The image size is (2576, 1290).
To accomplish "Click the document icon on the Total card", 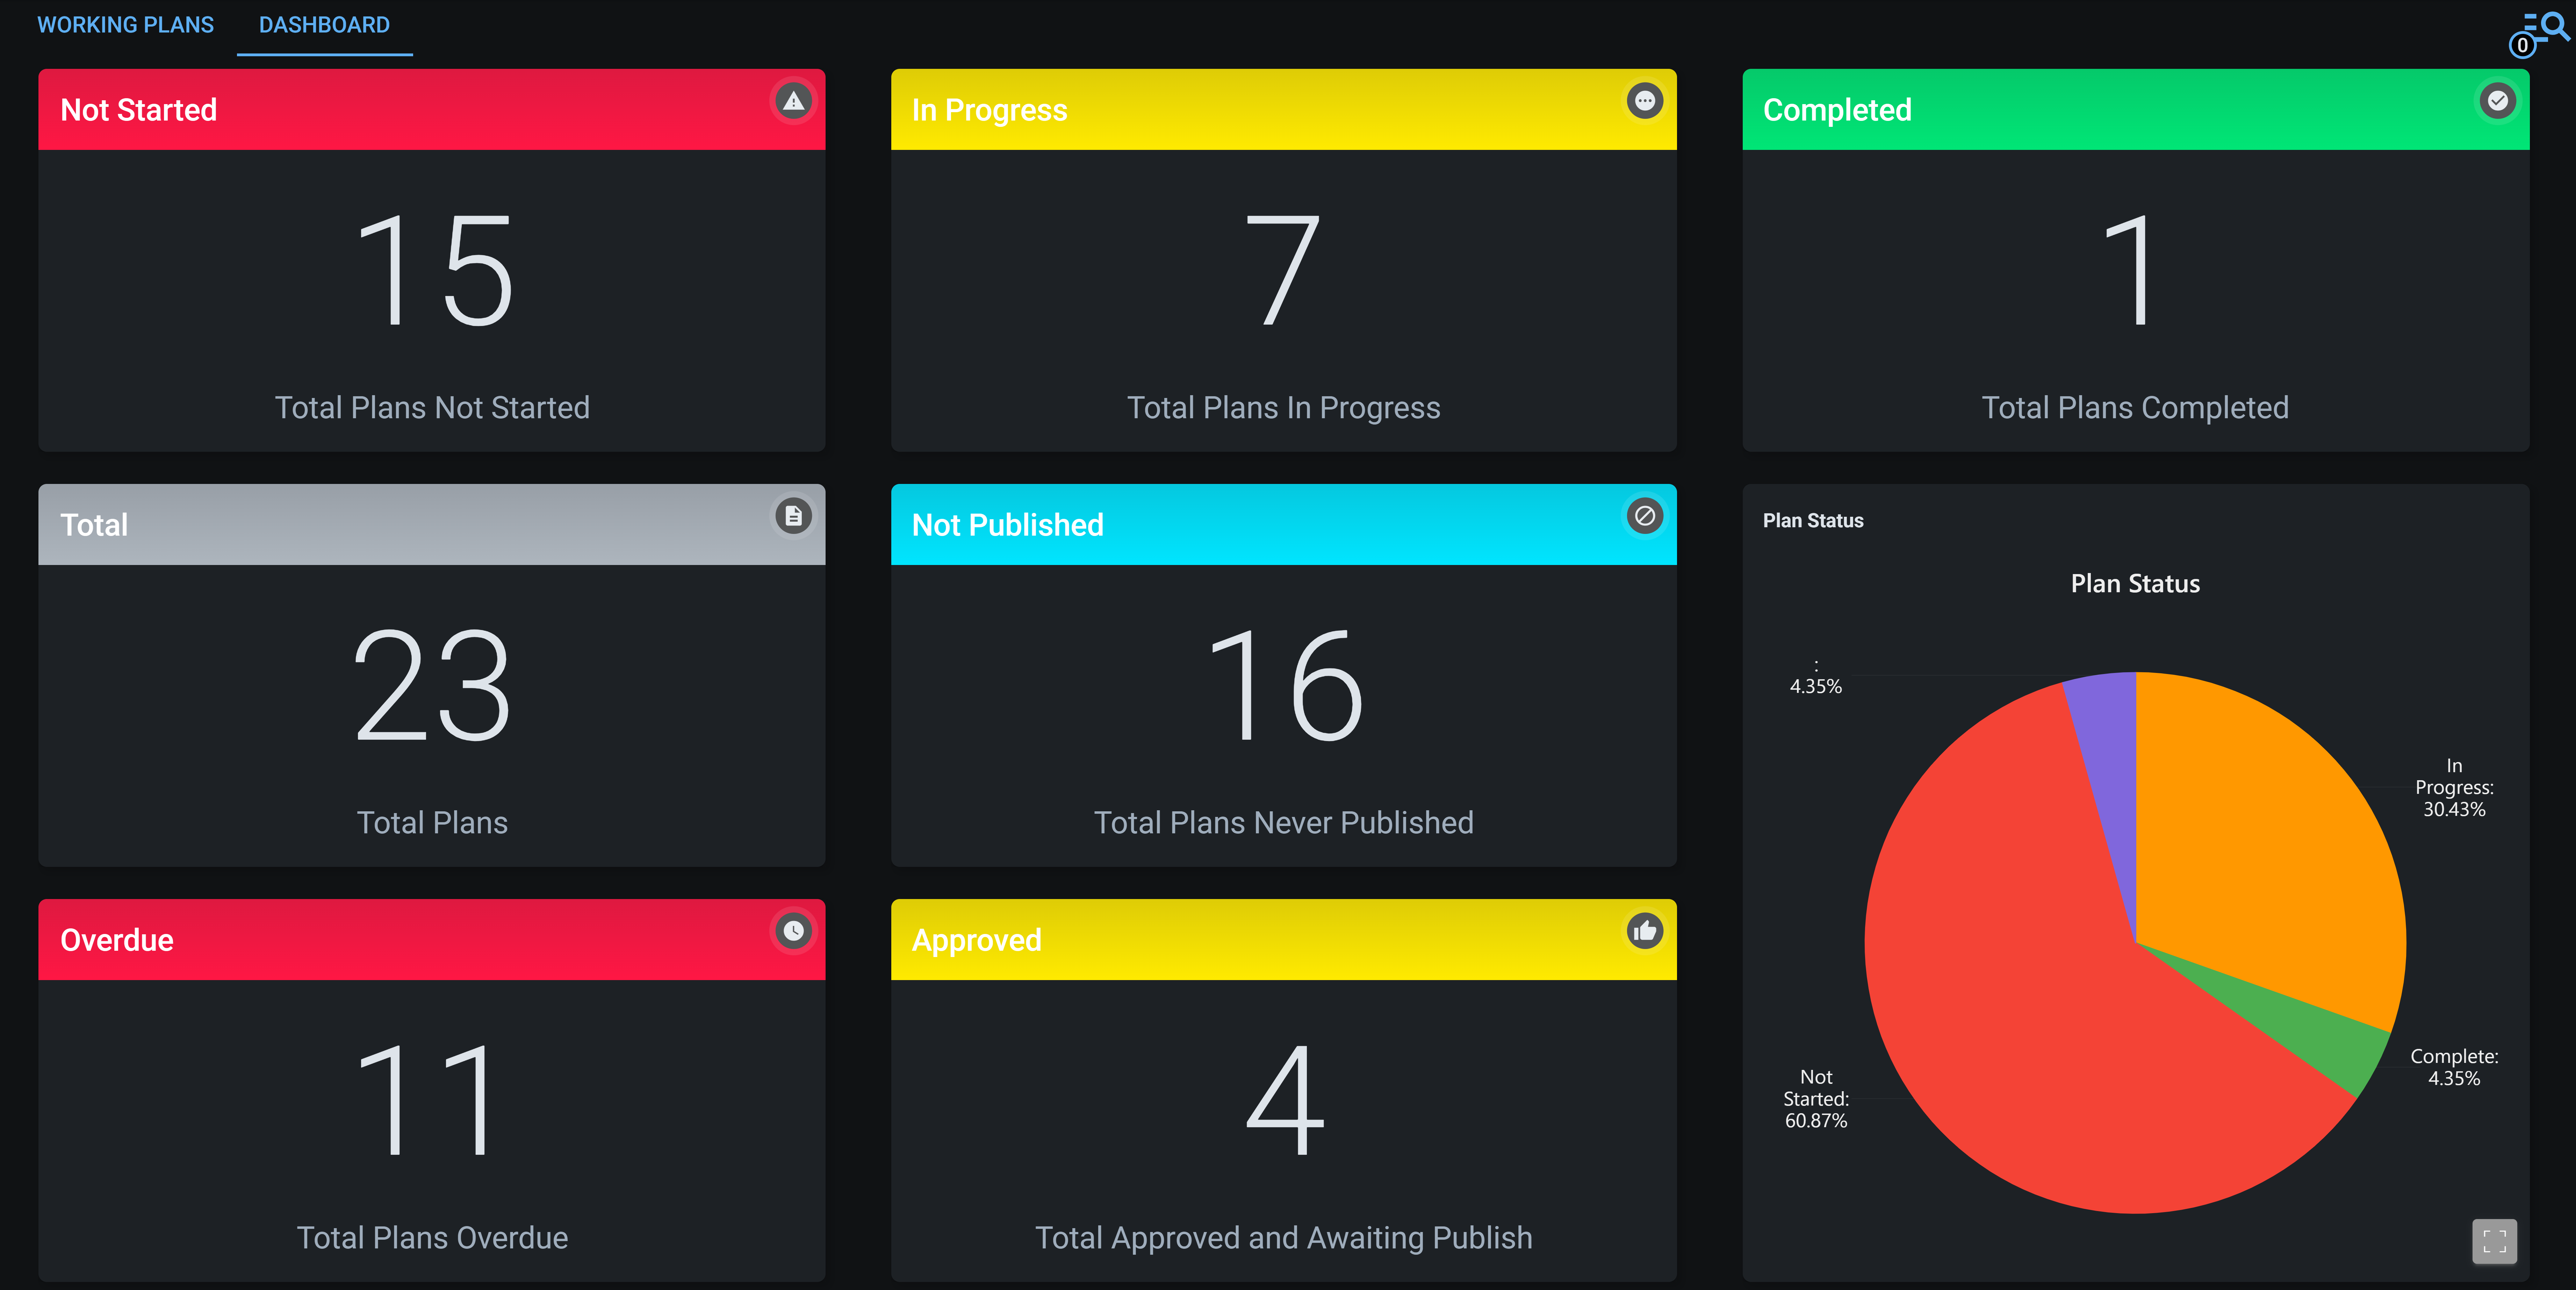I will (x=793, y=516).
